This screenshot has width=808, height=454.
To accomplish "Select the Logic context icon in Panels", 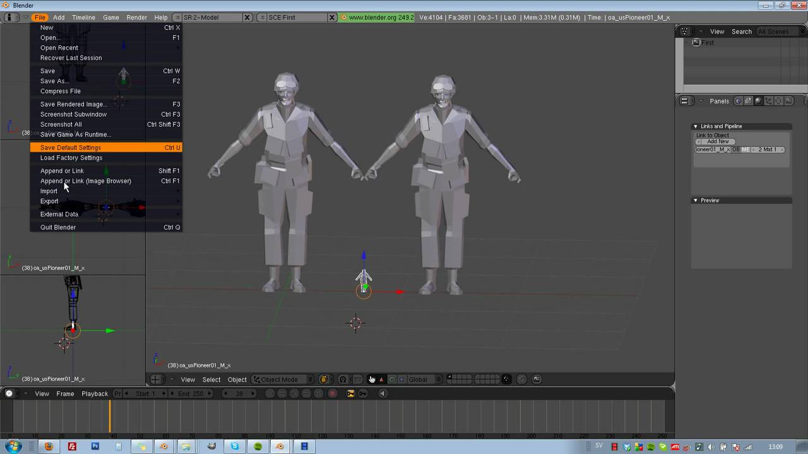I will 738,101.
